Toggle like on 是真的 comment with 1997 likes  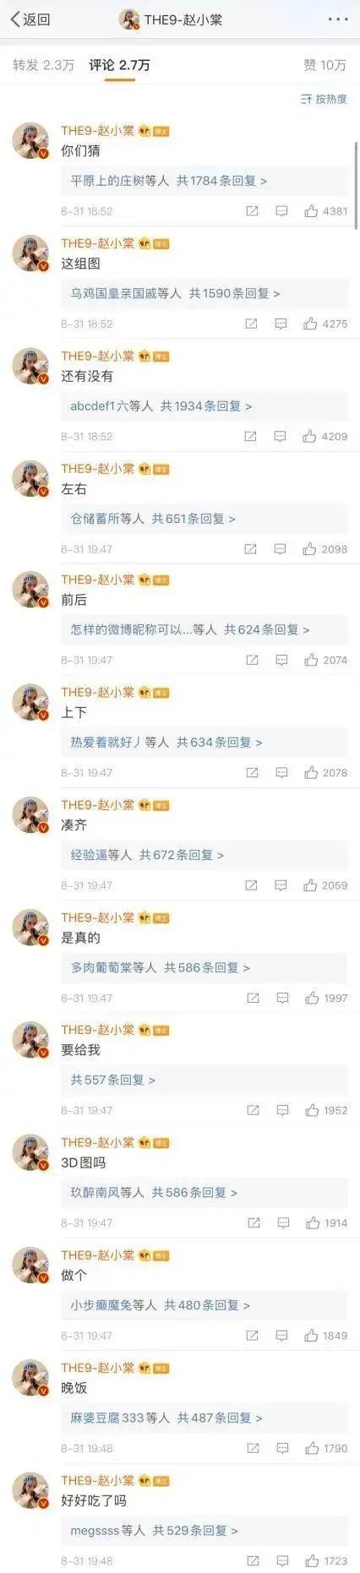[325, 998]
